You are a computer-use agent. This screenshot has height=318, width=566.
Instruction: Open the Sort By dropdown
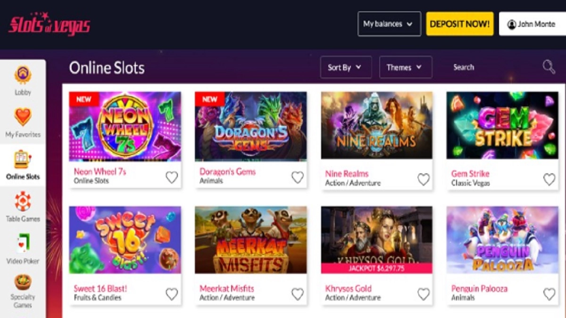(346, 67)
